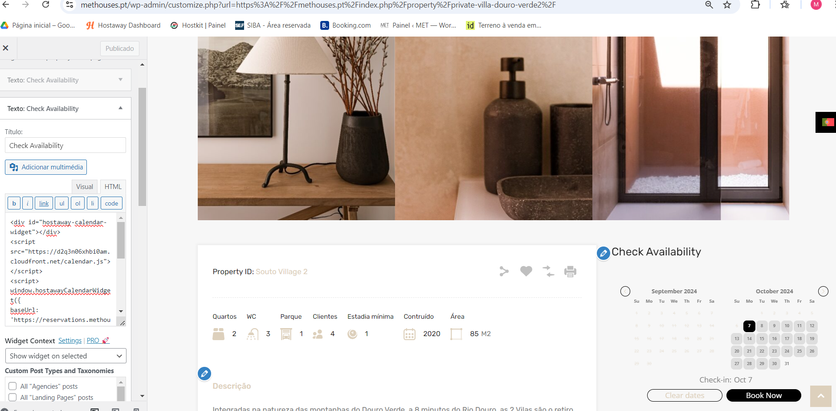This screenshot has height=411, width=836.
Task: Open Terreno à venda em... bookmark
Action: click(504, 25)
